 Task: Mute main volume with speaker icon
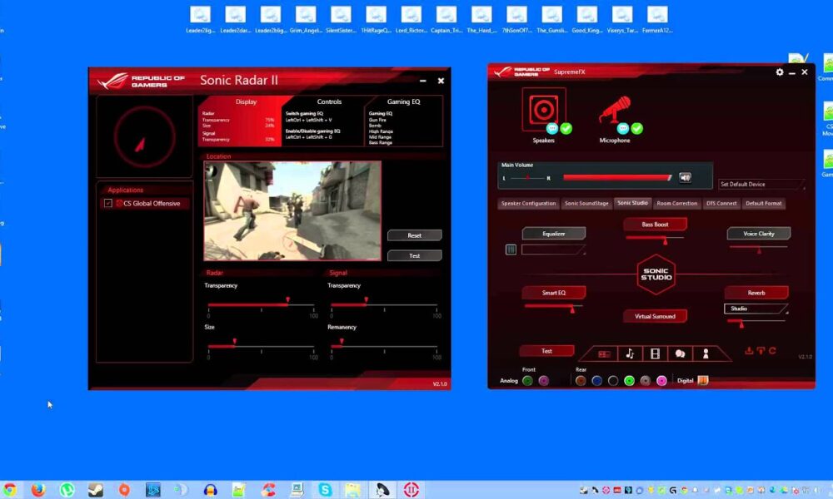point(685,177)
